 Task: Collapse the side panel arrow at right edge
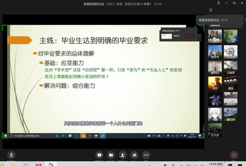(x=244, y=20)
